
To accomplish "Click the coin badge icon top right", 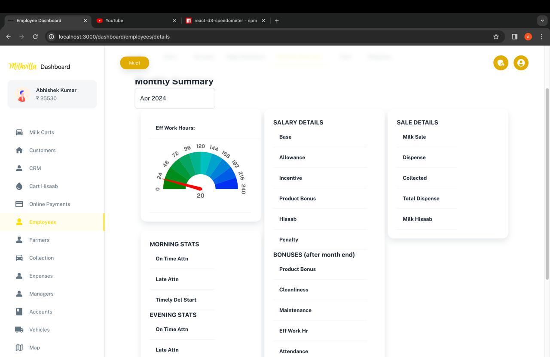I will pyautogui.click(x=501, y=63).
